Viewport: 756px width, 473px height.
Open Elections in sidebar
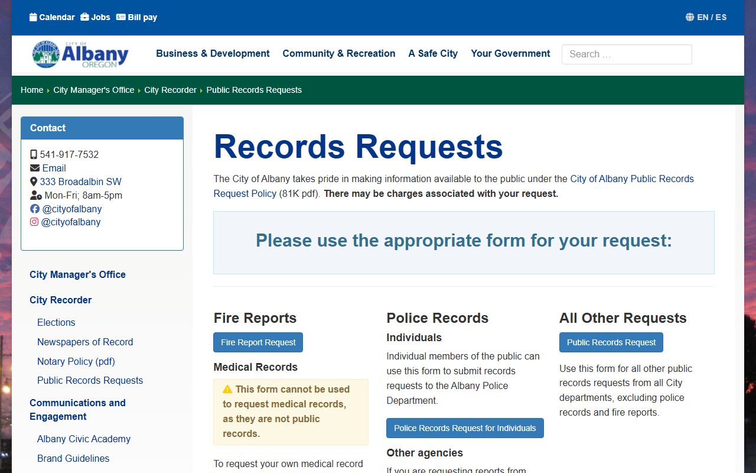pyautogui.click(x=56, y=322)
